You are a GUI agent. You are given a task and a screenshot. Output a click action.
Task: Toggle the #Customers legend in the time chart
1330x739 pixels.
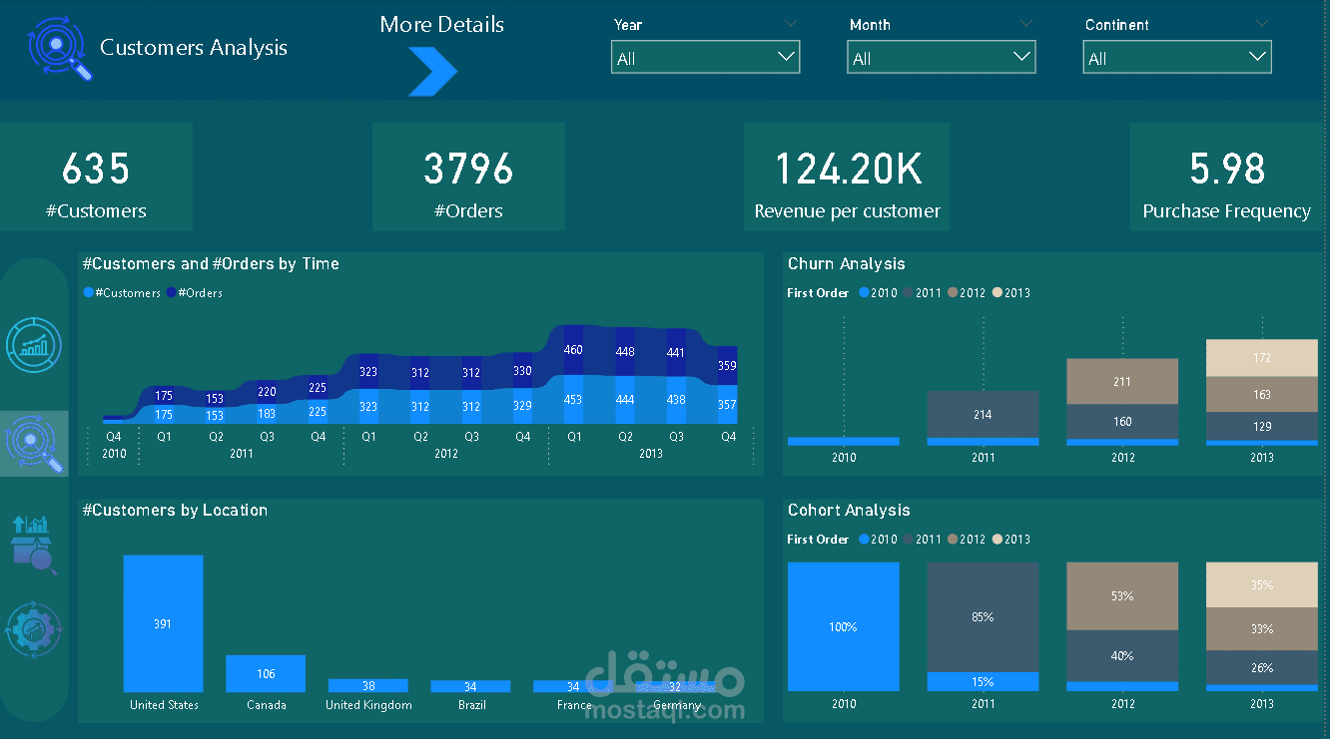[121, 293]
